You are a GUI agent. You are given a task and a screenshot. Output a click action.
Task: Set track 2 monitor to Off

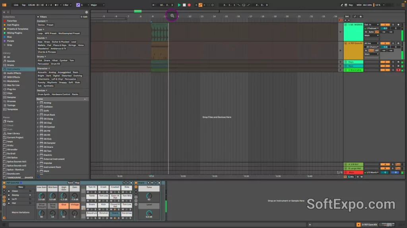(x=377, y=50)
